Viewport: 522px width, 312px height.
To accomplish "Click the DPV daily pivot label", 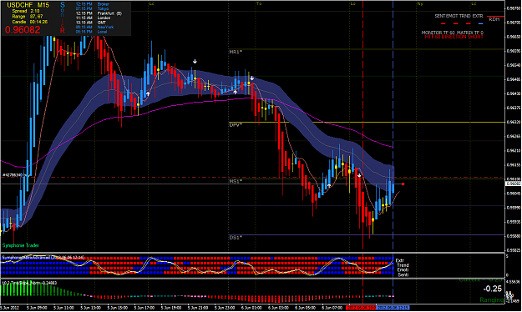I will pyautogui.click(x=236, y=125).
